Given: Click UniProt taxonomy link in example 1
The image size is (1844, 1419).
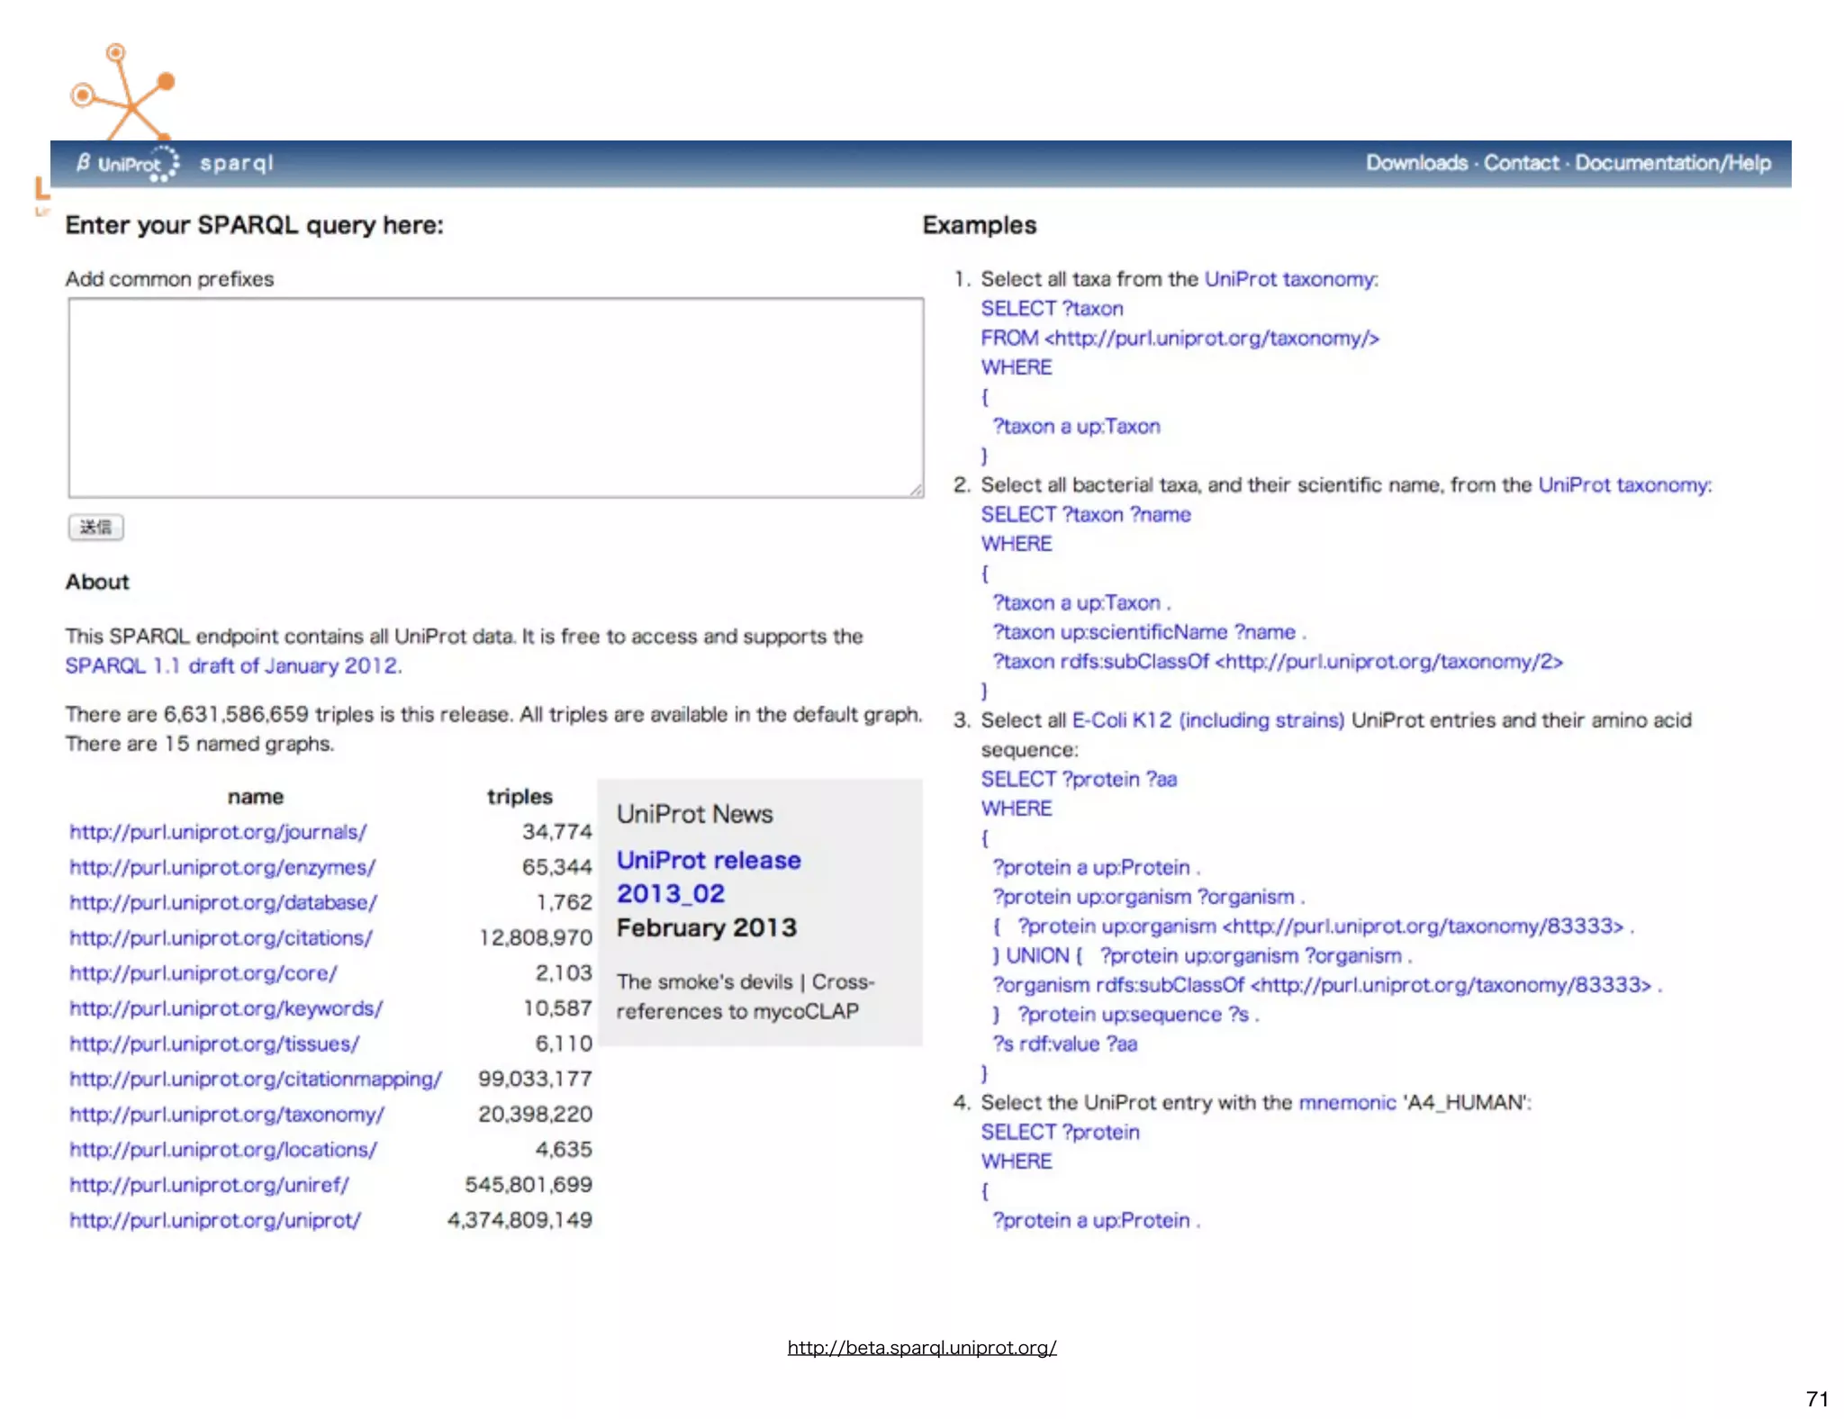Looking at the screenshot, I should coord(1290,279).
